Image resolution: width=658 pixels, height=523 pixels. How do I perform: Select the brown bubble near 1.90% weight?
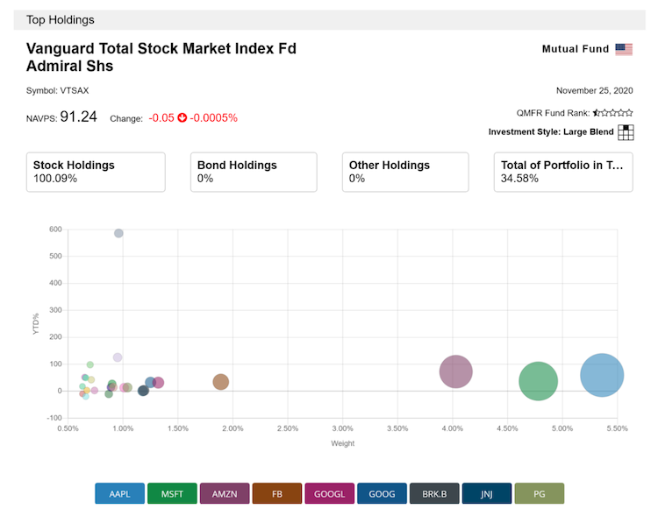coord(221,382)
